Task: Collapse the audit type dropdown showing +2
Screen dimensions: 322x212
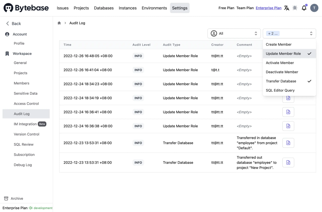Action: click(x=289, y=34)
